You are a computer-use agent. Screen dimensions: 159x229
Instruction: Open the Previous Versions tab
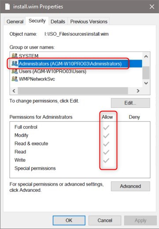pos(89,22)
